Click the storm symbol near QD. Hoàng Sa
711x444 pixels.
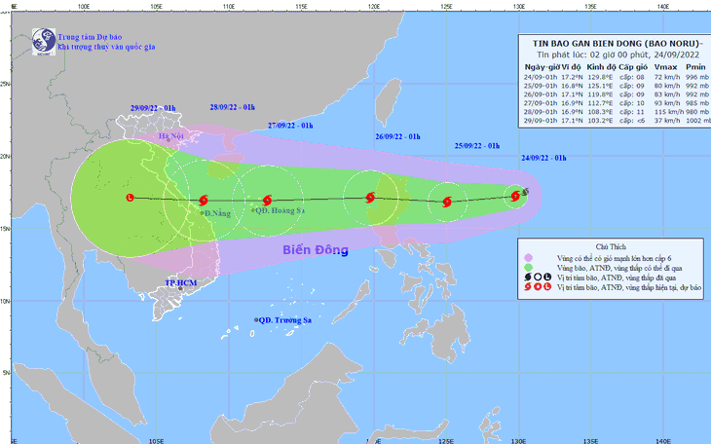(267, 200)
